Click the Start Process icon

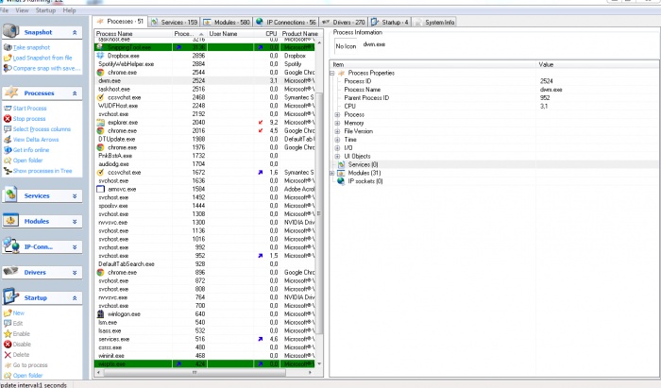tap(8, 109)
